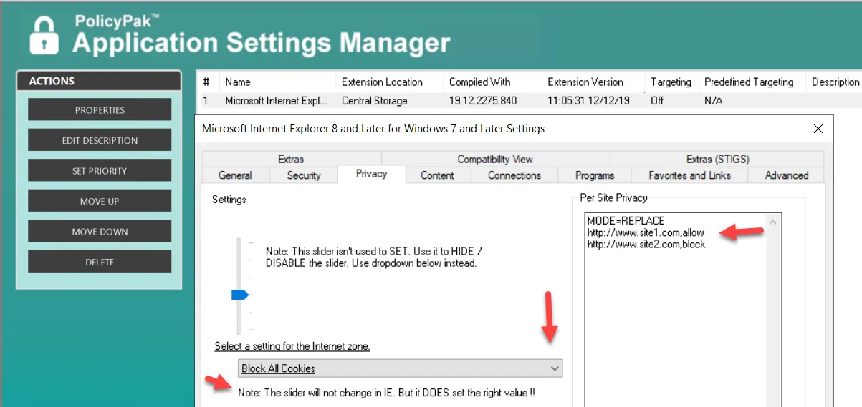Image resolution: width=862 pixels, height=407 pixels.
Task: Click the PolicyPak padlock logo icon
Action: pos(44,35)
